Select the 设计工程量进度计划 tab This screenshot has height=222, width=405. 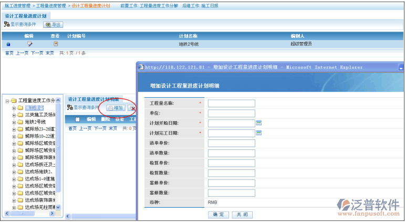coord(25,16)
